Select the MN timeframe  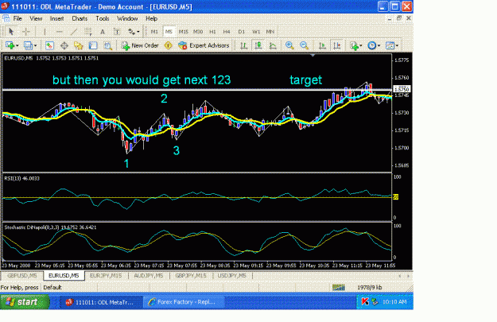pos(270,31)
